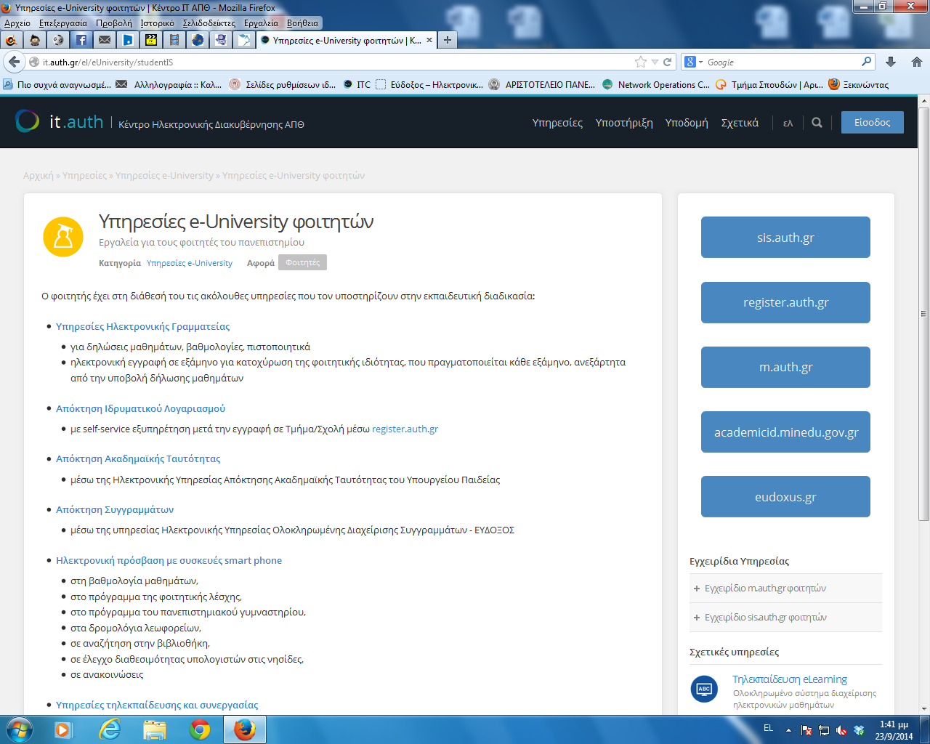The image size is (930, 744).
Task: Open the Βοήθεια menu
Action: click(x=303, y=23)
